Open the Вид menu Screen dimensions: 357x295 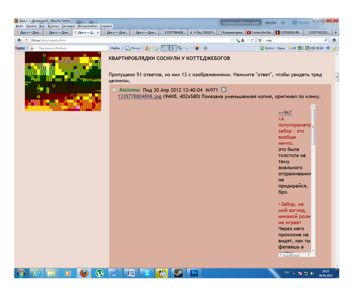(42, 26)
